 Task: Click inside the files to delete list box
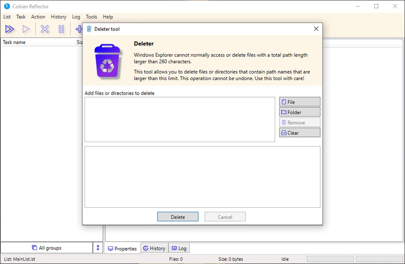click(180, 120)
